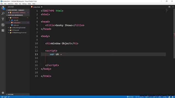The width and height of the screenshot is (175, 98).
Task: Click the indentation setting in status bar
Action: tap(148, 97)
